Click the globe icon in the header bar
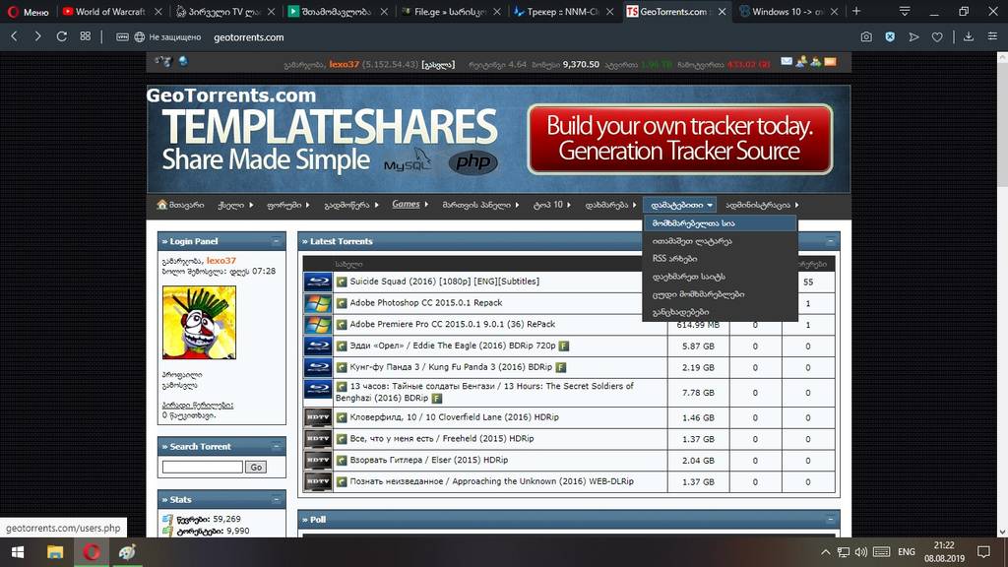The width and height of the screenshot is (1008, 567). click(x=183, y=61)
